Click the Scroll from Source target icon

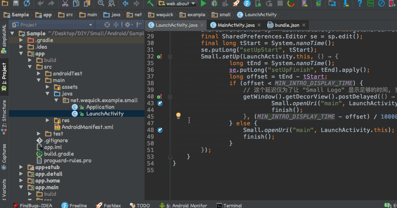pos(107,25)
